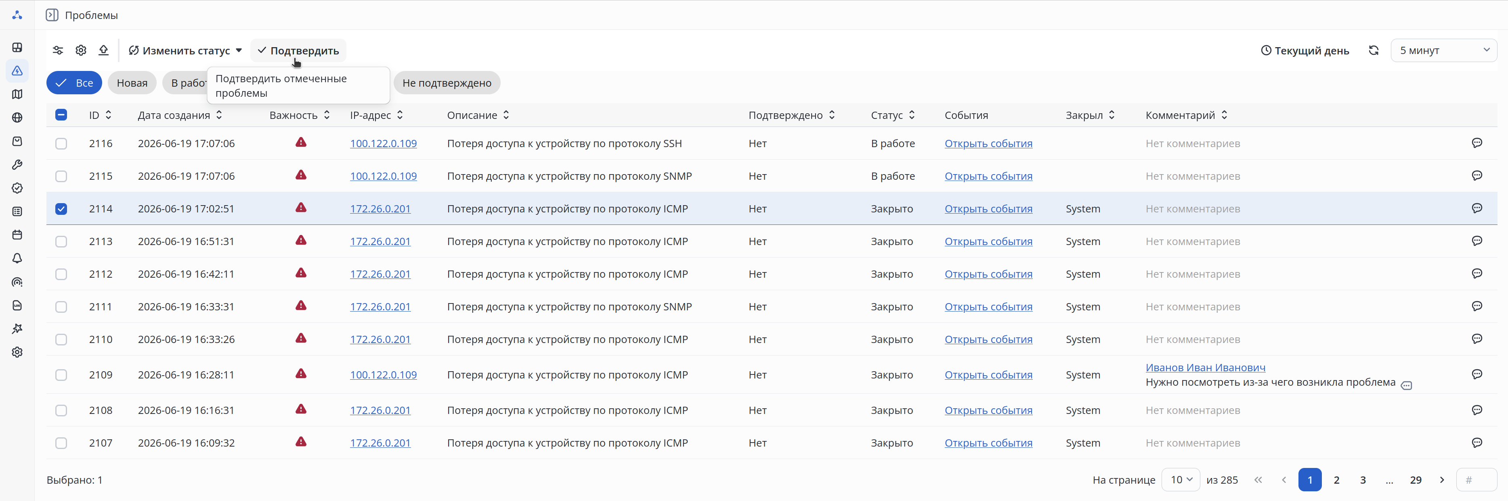Open the 5 минут refresh interval dropdown
The width and height of the screenshot is (1508, 501).
pyautogui.click(x=1444, y=50)
